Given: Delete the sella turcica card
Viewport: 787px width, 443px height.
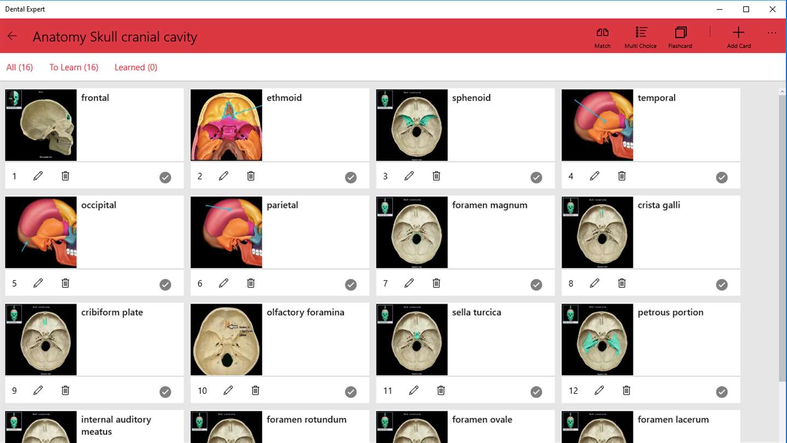Looking at the screenshot, I should [441, 390].
